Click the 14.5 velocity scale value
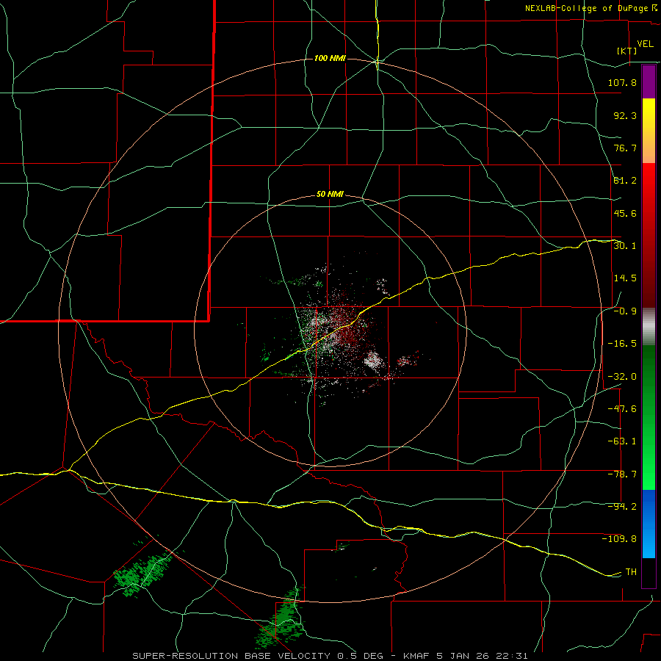The image size is (661, 661). [x=625, y=278]
